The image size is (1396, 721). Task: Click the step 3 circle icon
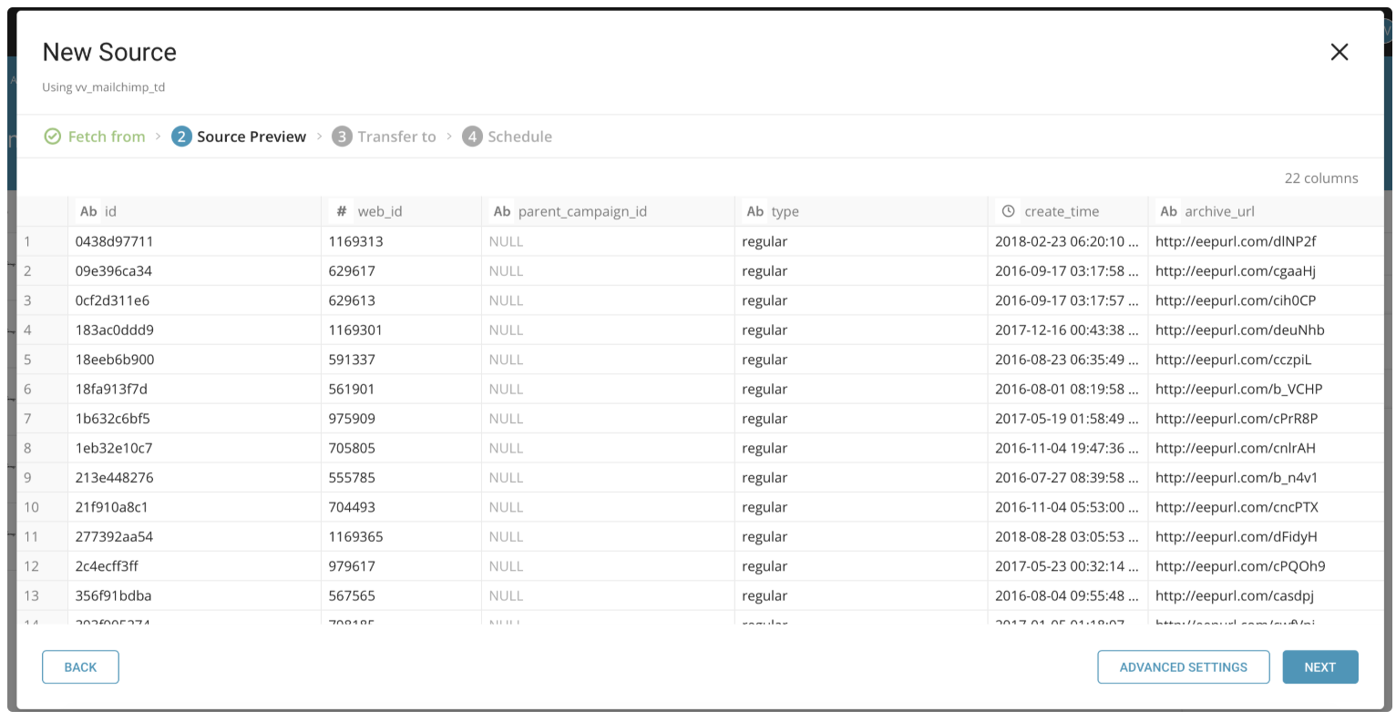342,137
